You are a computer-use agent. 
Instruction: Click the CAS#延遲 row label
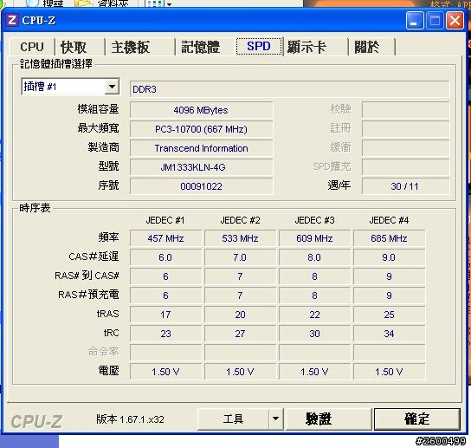click(94, 256)
